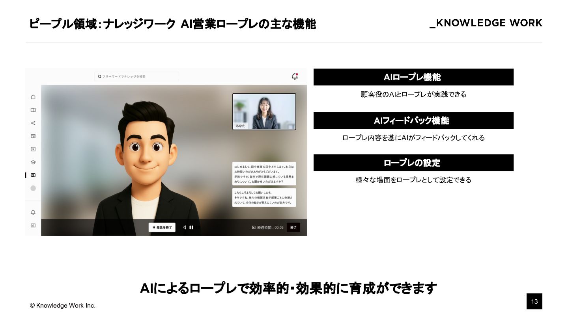Open the Home icon in sidebar
This screenshot has height=319, width=568.
pyautogui.click(x=33, y=97)
